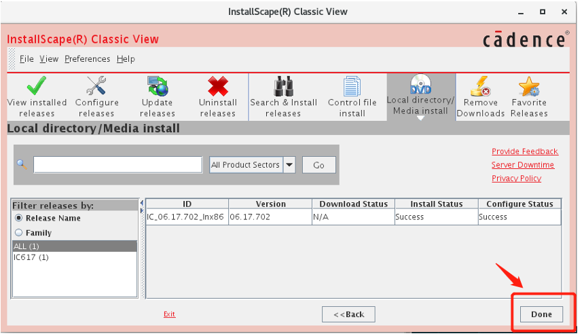Collapse the filter panel with splitter arrow
Screen dimensions: 584x336
[142, 203]
